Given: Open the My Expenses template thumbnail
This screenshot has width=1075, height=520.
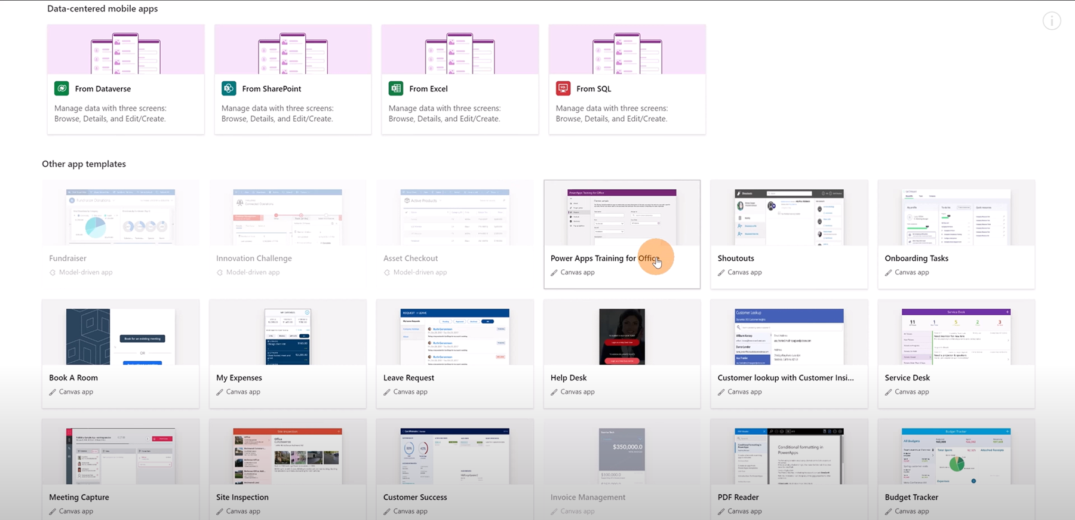Looking at the screenshot, I should [287, 337].
